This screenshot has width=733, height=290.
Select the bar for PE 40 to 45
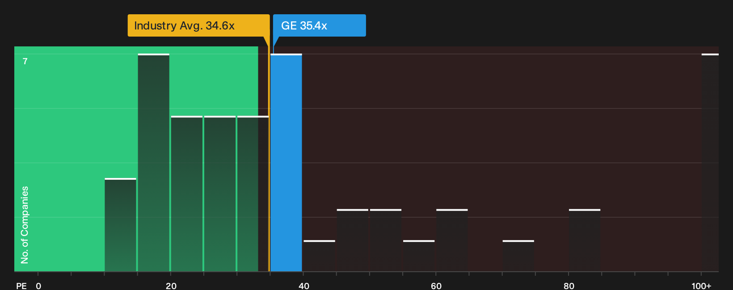319,256
